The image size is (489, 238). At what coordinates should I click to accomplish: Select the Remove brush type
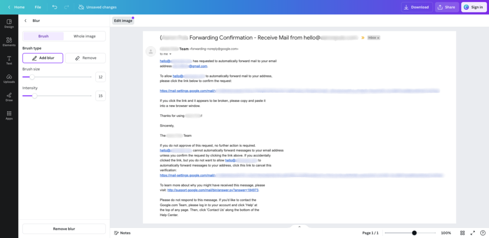(x=85, y=58)
